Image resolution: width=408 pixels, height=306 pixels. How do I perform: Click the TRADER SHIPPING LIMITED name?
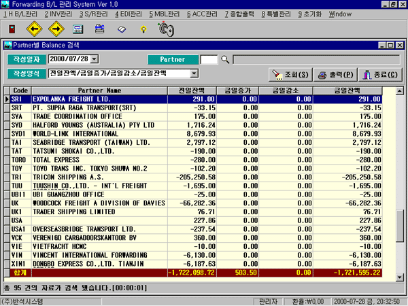click(74, 211)
